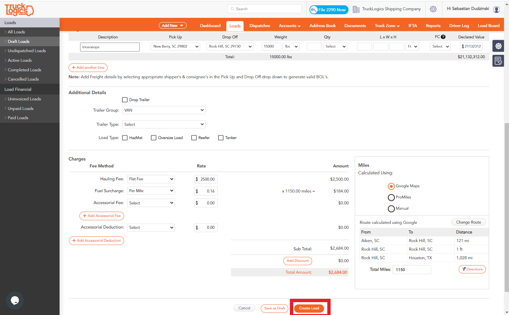This screenshot has height=315, width=509.
Task: Click the Add Discount button
Action: click(298, 261)
